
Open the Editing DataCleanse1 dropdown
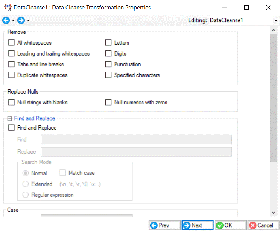click(276, 20)
